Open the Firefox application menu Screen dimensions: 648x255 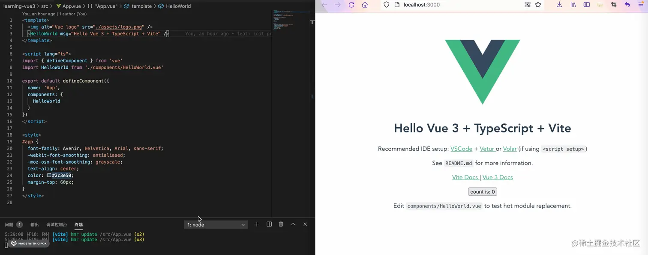[x=641, y=5]
